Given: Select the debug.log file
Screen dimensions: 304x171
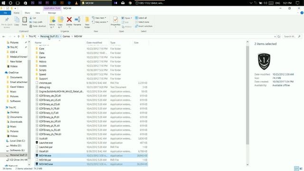Looking at the screenshot, I should [91, 87].
